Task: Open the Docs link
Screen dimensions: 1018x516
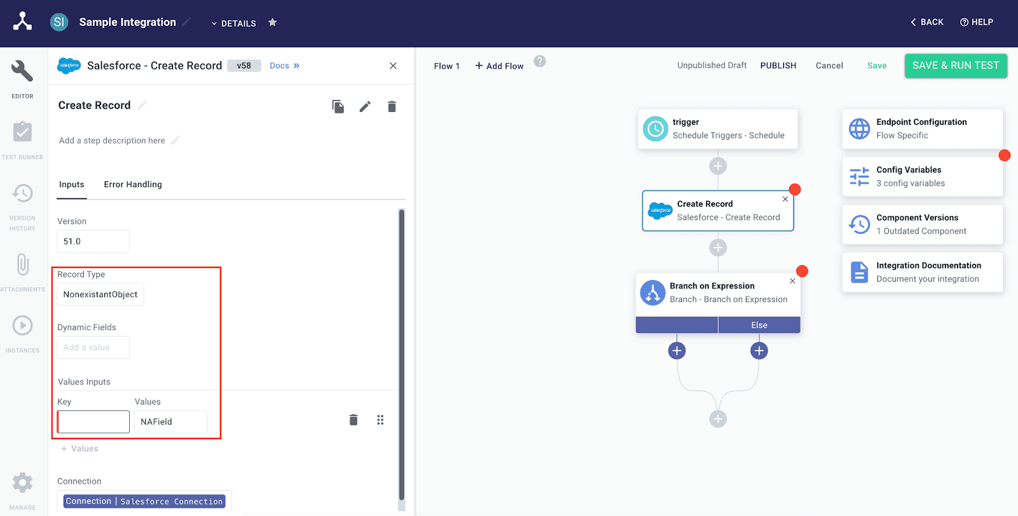Action: pyautogui.click(x=284, y=66)
